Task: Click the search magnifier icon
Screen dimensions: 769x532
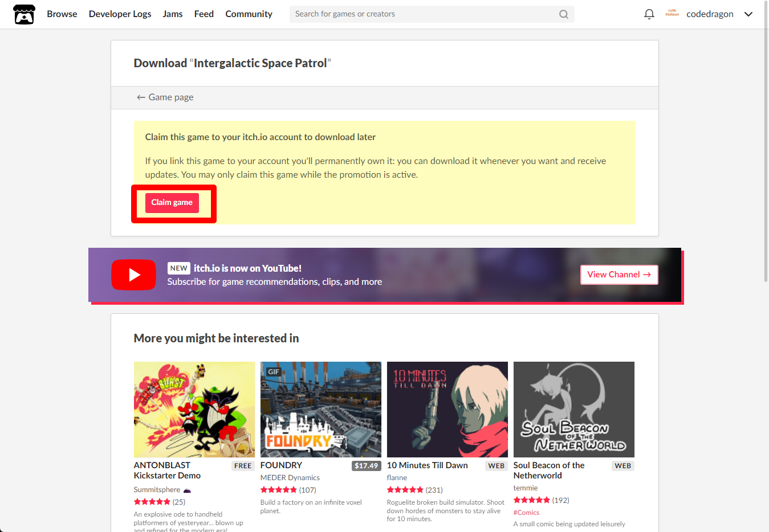Action: pyautogui.click(x=564, y=14)
